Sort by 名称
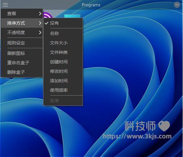 coord(63,33)
